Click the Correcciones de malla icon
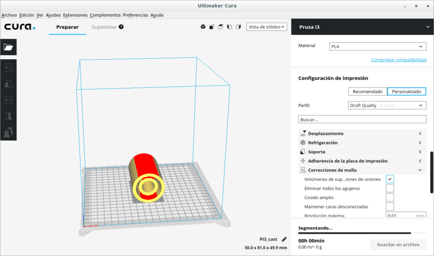 point(303,170)
